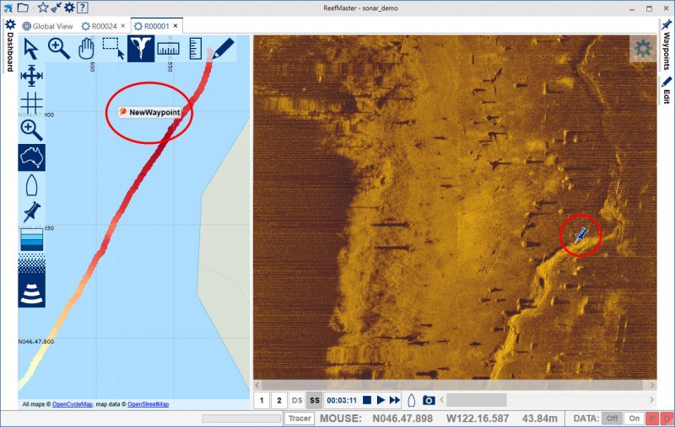
Task: Switch sonar view to DS down scan
Action: [297, 400]
